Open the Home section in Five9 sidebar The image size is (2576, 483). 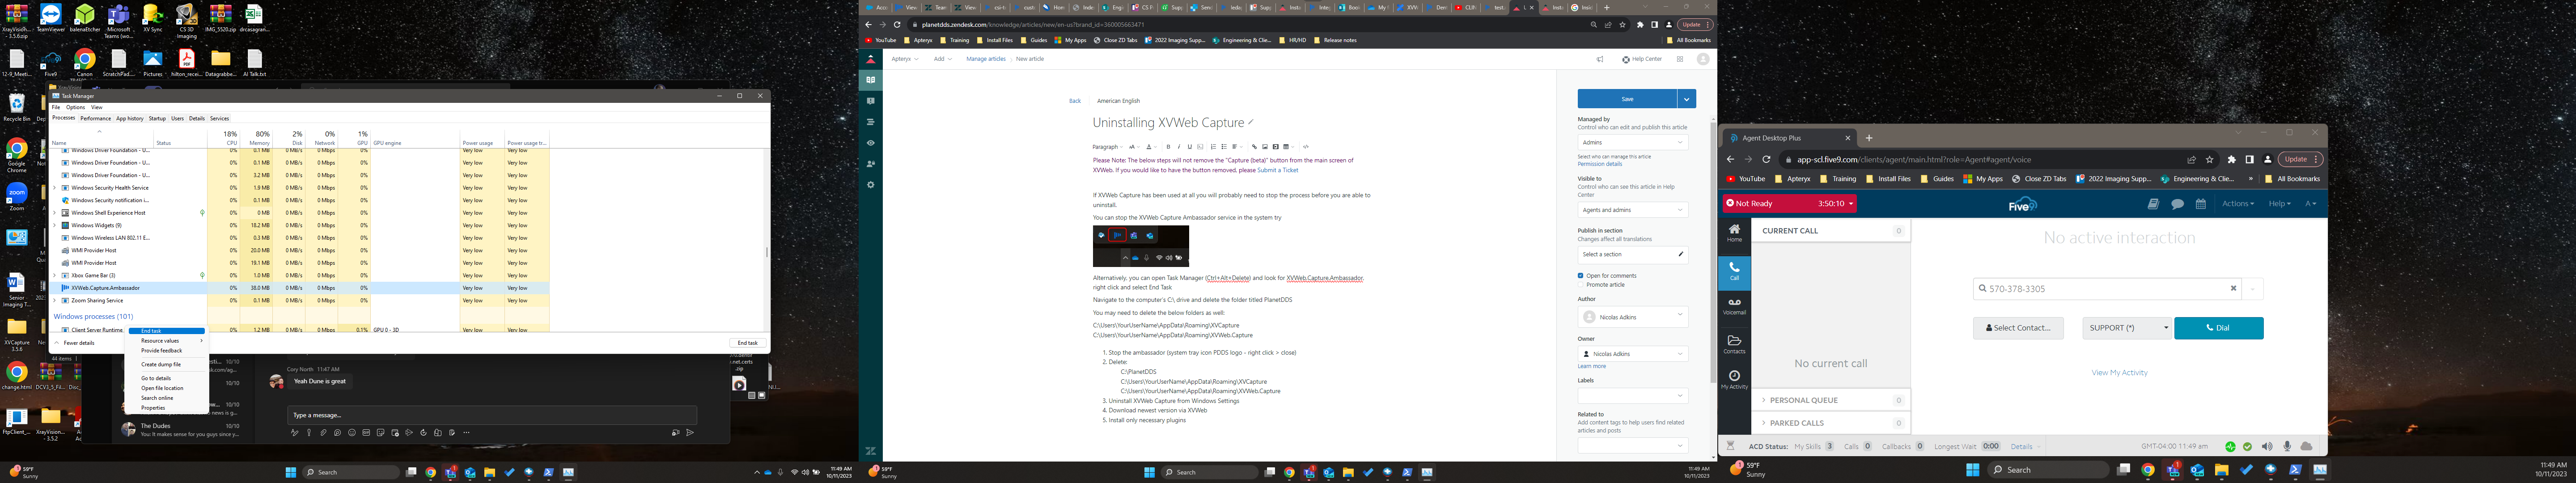[1734, 232]
